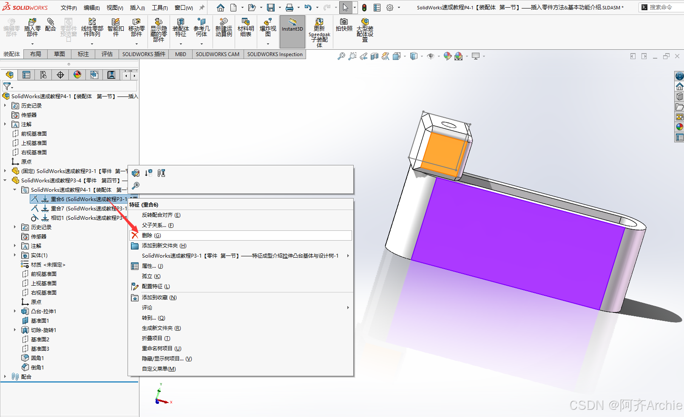Open Appearances color ball in right task pane

pos(679,127)
